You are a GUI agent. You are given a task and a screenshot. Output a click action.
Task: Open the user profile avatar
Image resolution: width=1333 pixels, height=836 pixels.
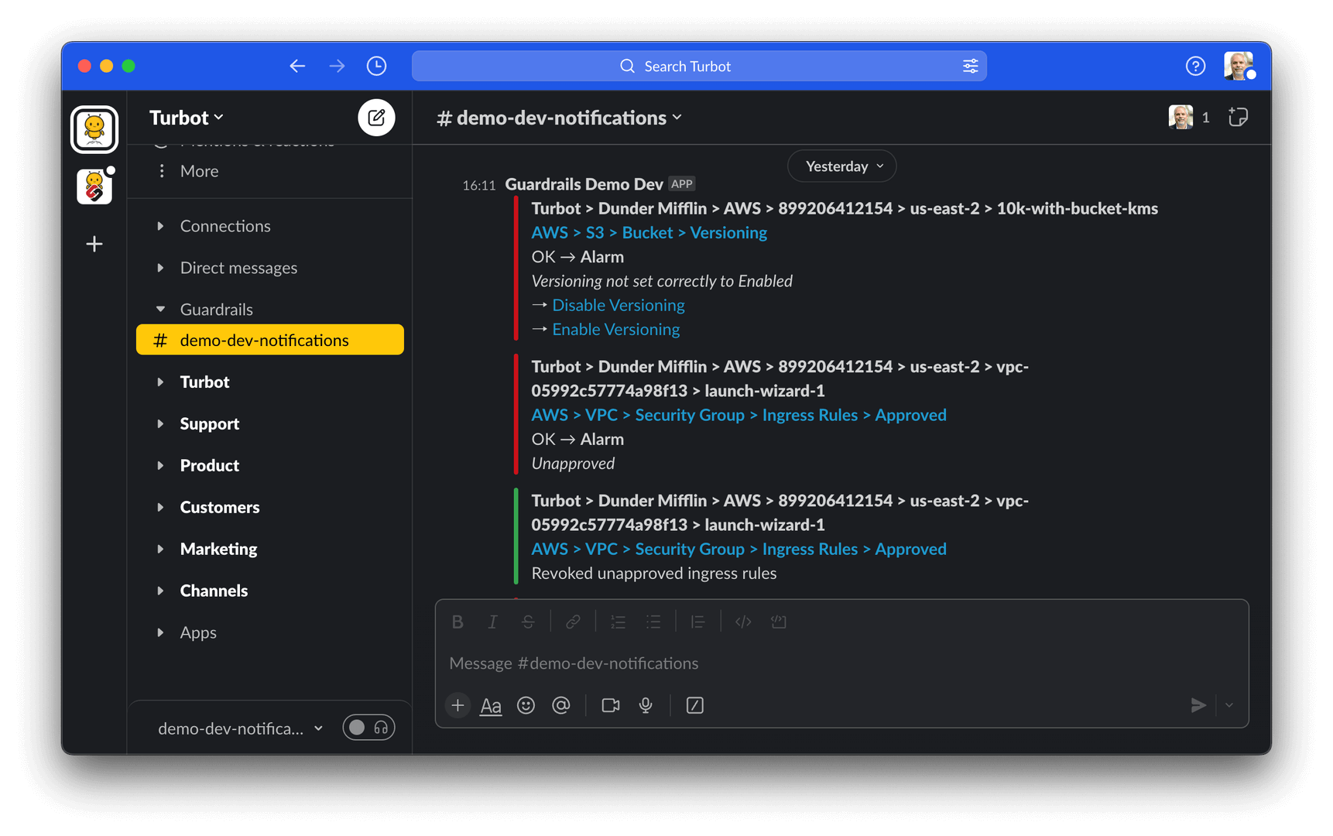tap(1239, 67)
